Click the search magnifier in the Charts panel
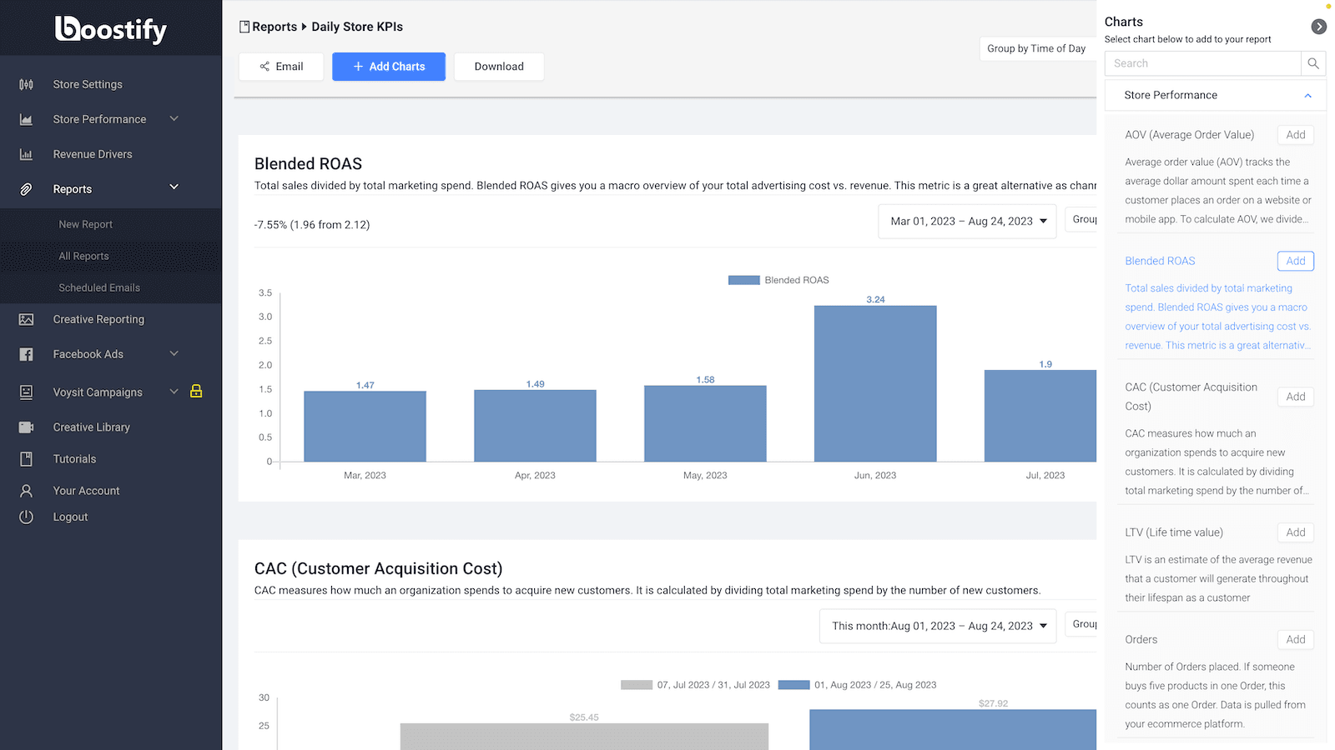 coord(1313,62)
